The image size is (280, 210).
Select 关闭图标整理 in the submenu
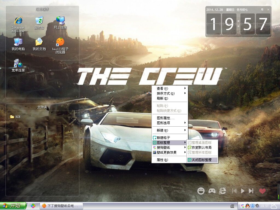(x=202, y=160)
